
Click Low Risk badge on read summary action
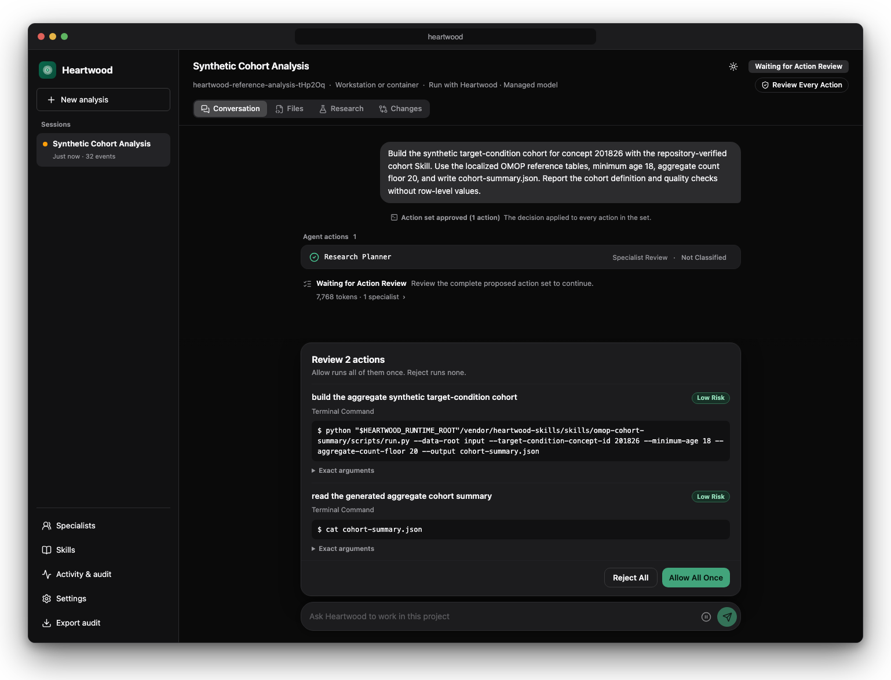pyautogui.click(x=711, y=497)
